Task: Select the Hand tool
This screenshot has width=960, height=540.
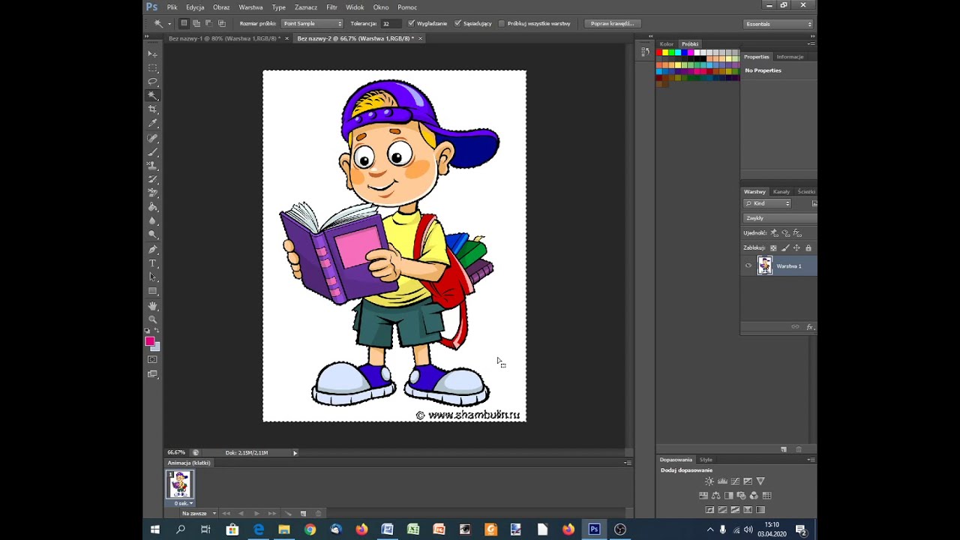Action: (x=152, y=306)
